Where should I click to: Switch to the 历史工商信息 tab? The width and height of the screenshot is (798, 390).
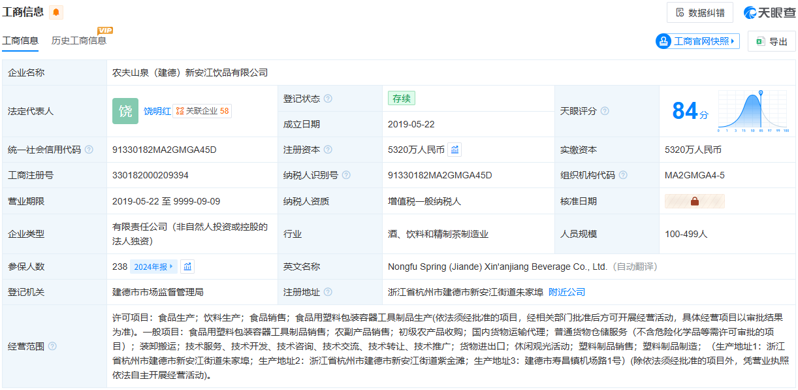(79, 41)
